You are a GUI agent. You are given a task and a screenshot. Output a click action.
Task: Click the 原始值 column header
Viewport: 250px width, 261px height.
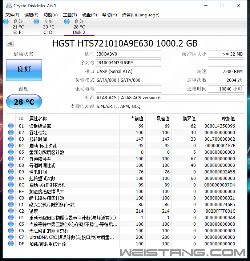(x=217, y=119)
